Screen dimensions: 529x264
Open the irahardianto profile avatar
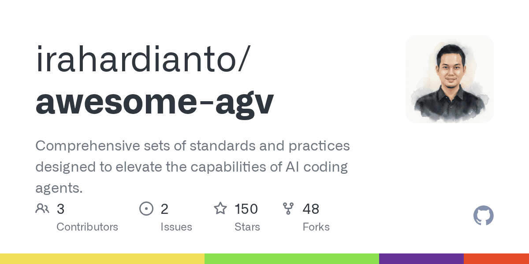click(x=450, y=79)
